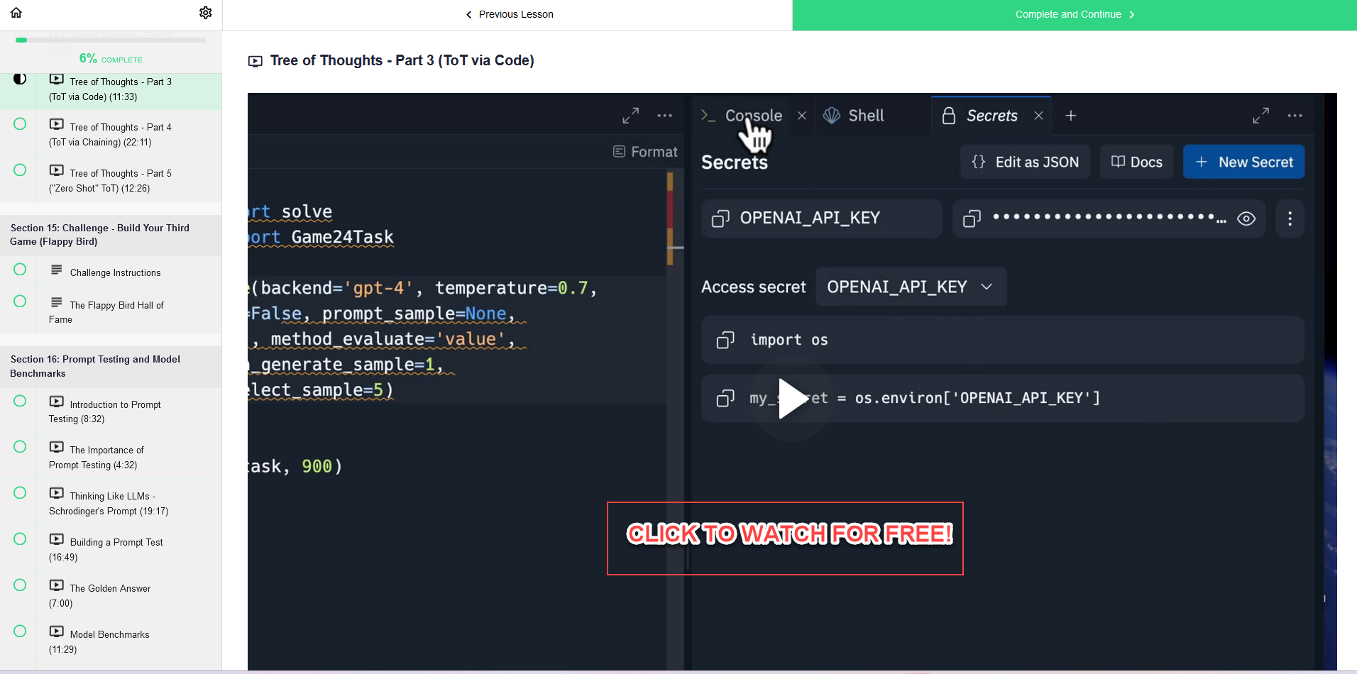Copy the hidden secret value
Viewport: 1357px width, 674px height.
[x=972, y=219]
